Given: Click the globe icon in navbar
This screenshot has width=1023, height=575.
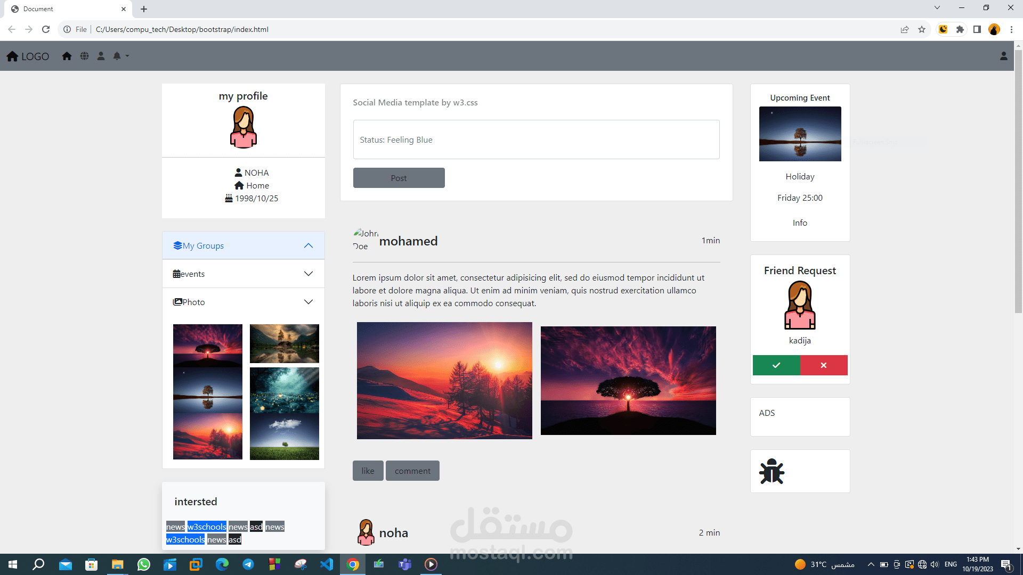Looking at the screenshot, I should (84, 56).
